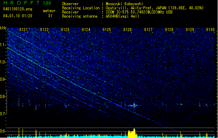Click location Ogata-vill. Akita-Pref. JAPAN text
Screen dimensions: 218x138
pyautogui.click(x=136, y=8)
